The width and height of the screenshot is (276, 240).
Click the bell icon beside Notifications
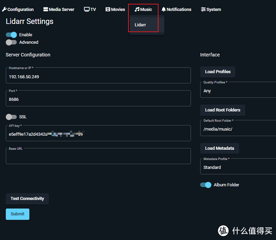164,10
